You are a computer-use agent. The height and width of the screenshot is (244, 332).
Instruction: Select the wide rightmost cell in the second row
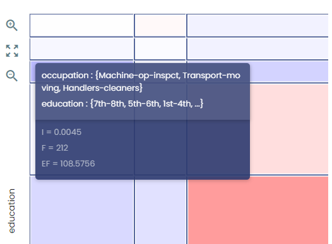click(258, 49)
